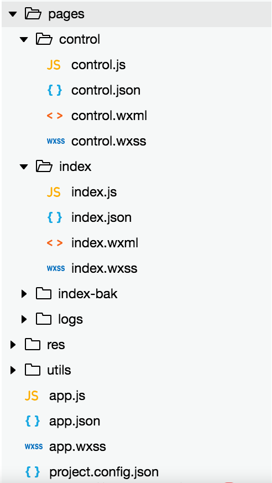Click the orange tag icon of index.wxml
The width and height of the screenshot is (272, 483).
click(55, 243)
